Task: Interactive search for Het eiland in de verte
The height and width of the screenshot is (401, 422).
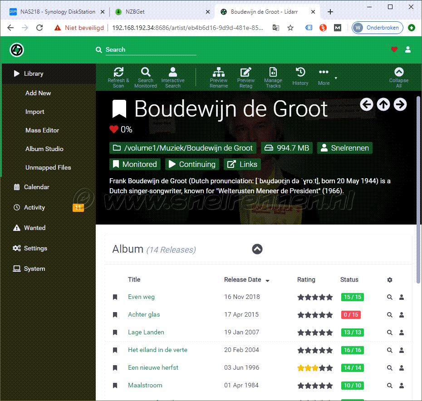Action: [x=402, y=350]
